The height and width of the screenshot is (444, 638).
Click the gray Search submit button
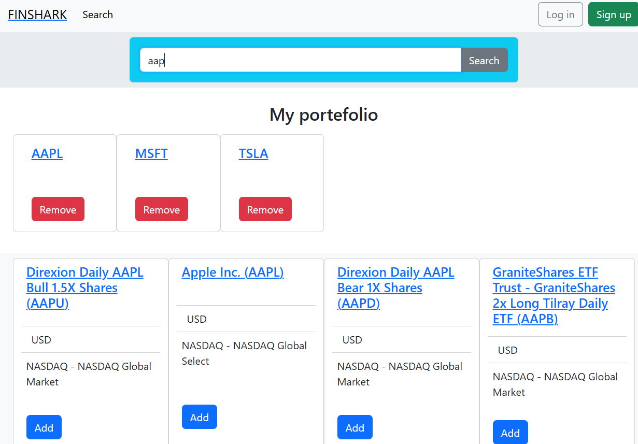(484, 61)
